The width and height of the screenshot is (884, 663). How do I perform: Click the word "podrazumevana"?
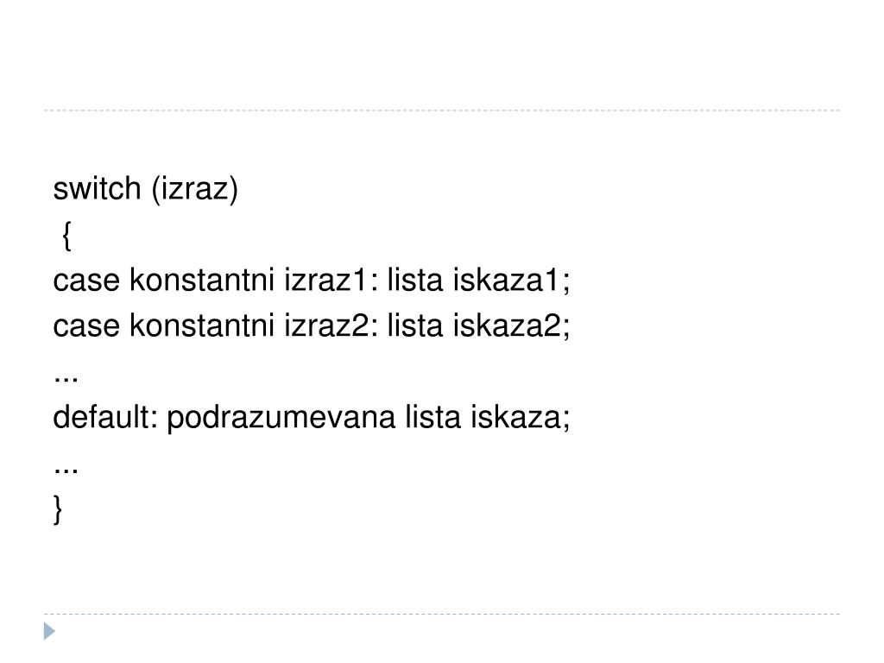point(281,420)
